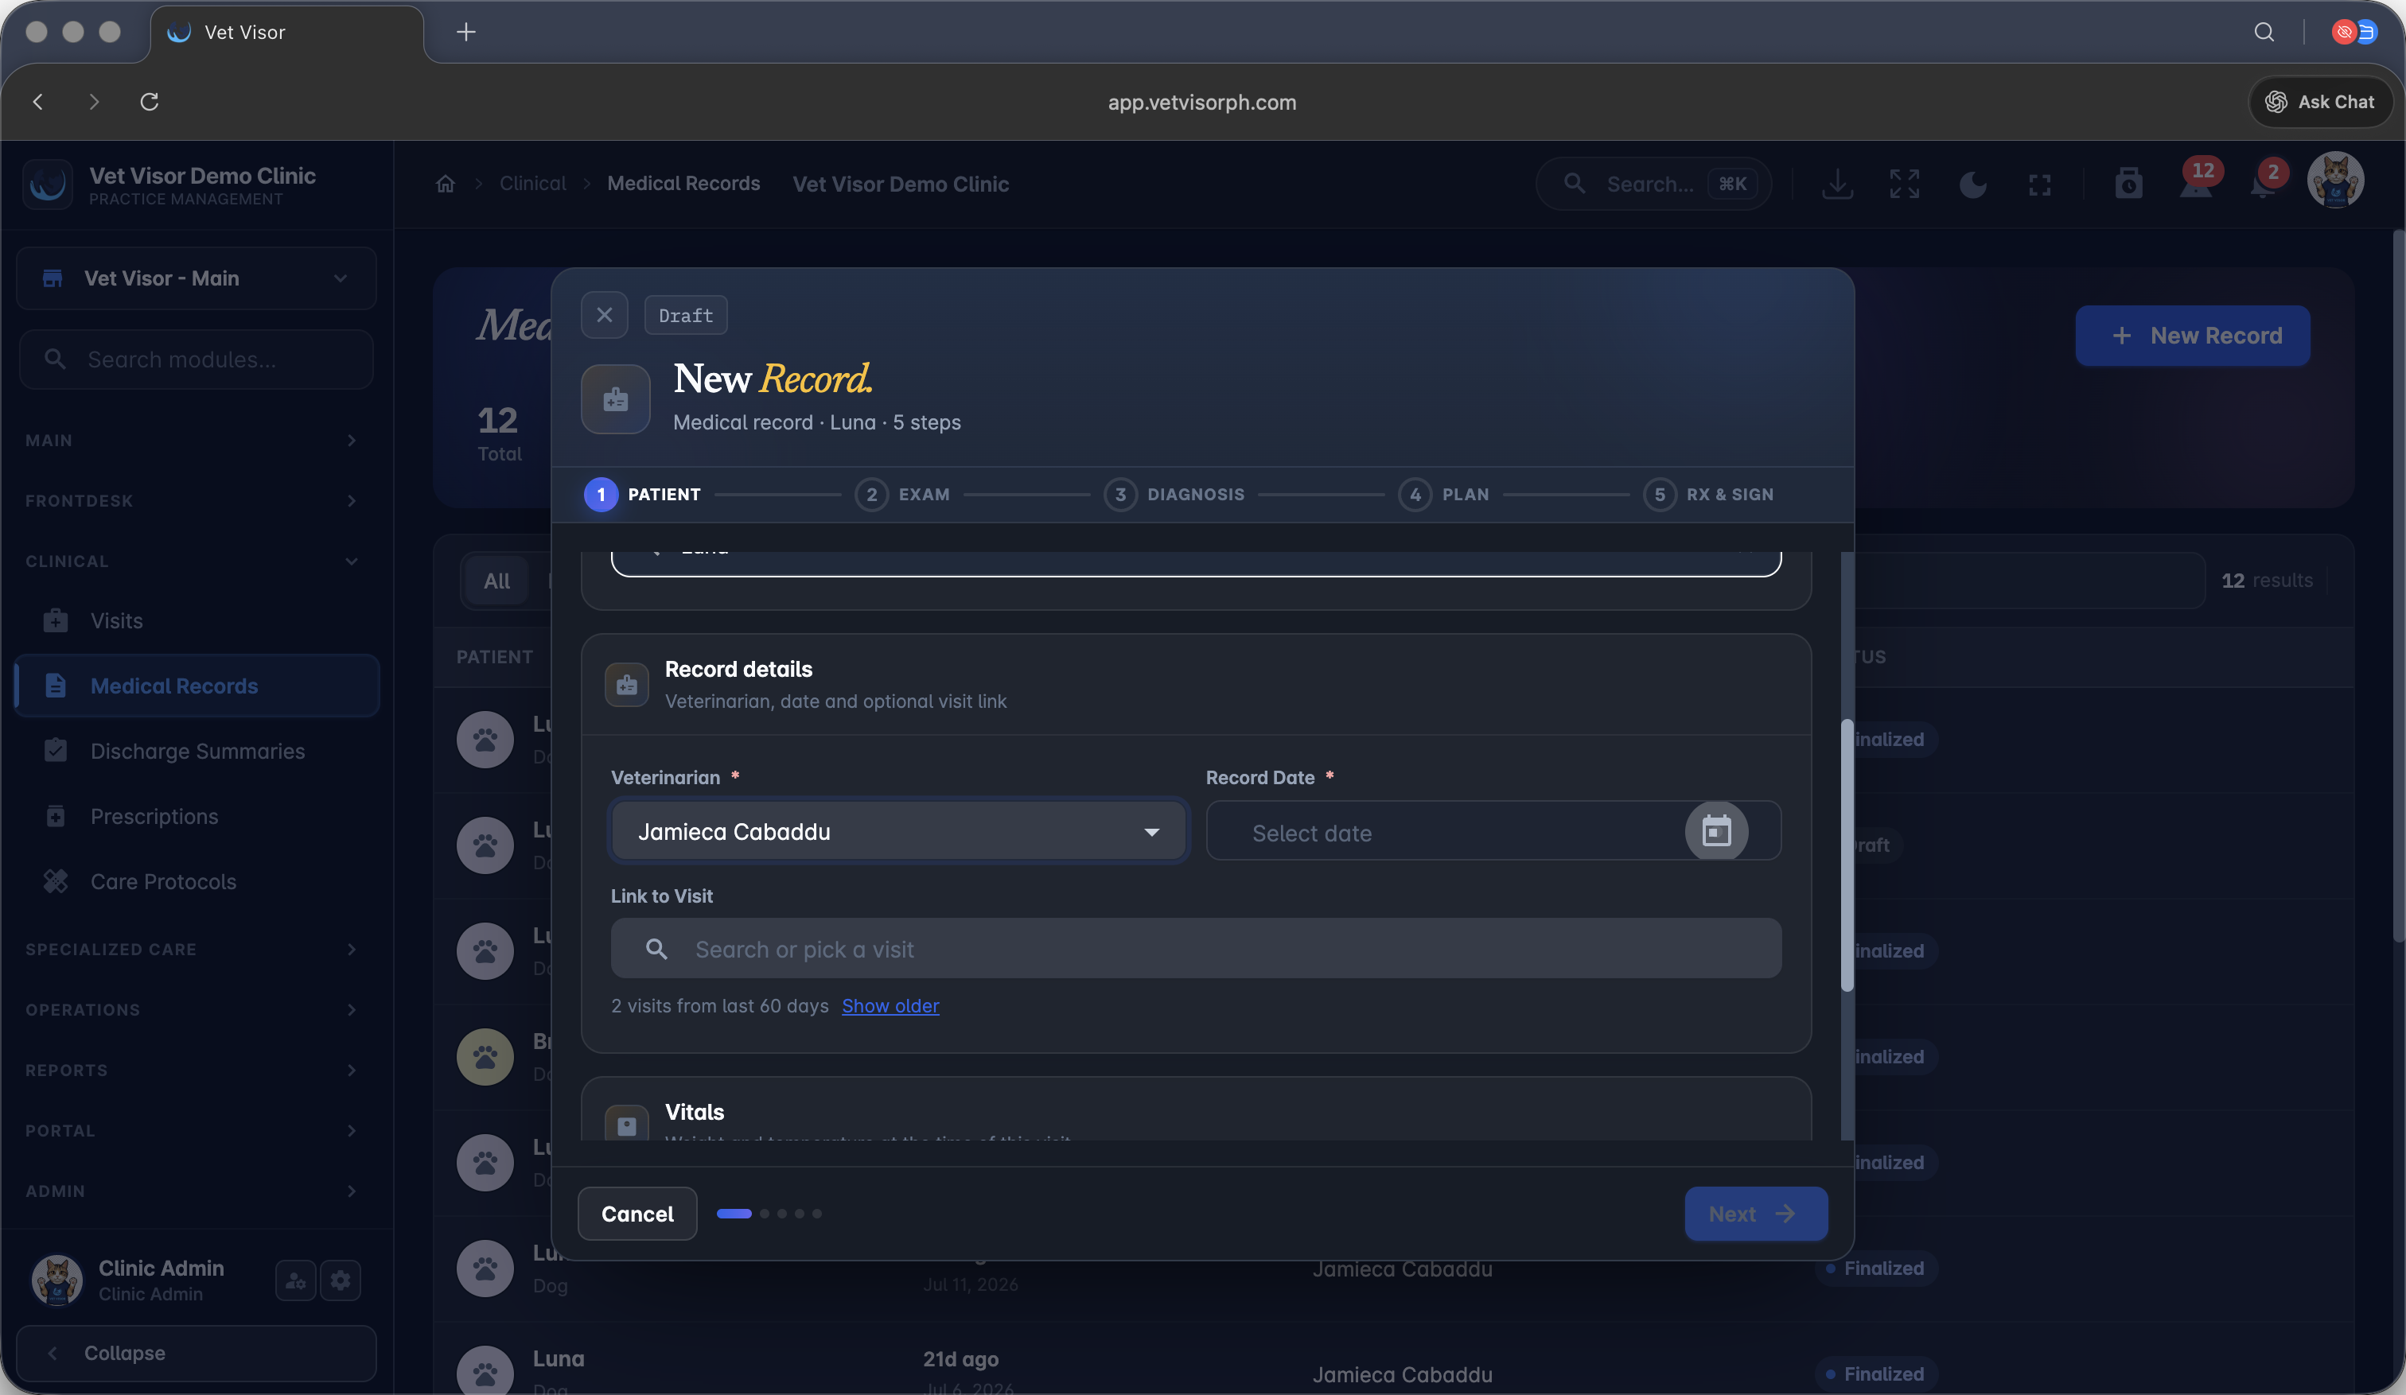Expand the MAIN sidebar section
The image size is (2406, 1395).
point(192,440)
